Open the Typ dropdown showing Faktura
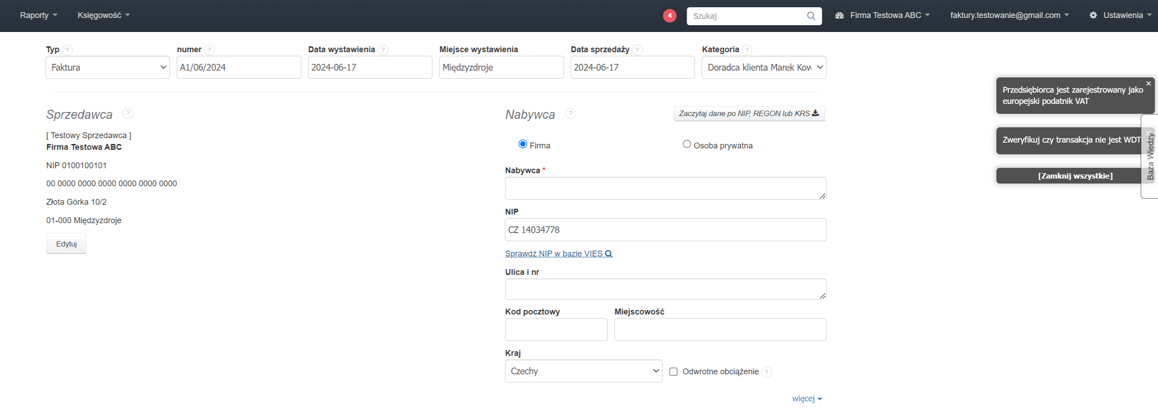1158x413 pixels. pyautogui.click(x=108, y=67)
